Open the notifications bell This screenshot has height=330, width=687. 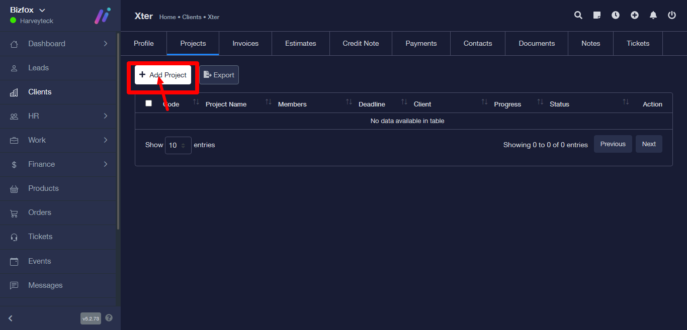653,15
